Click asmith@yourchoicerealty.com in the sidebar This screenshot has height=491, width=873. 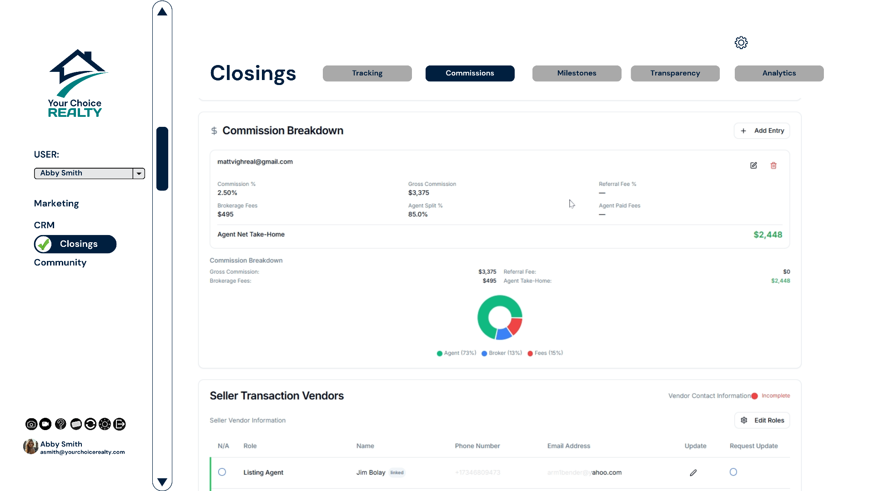[x=82, y=452]
